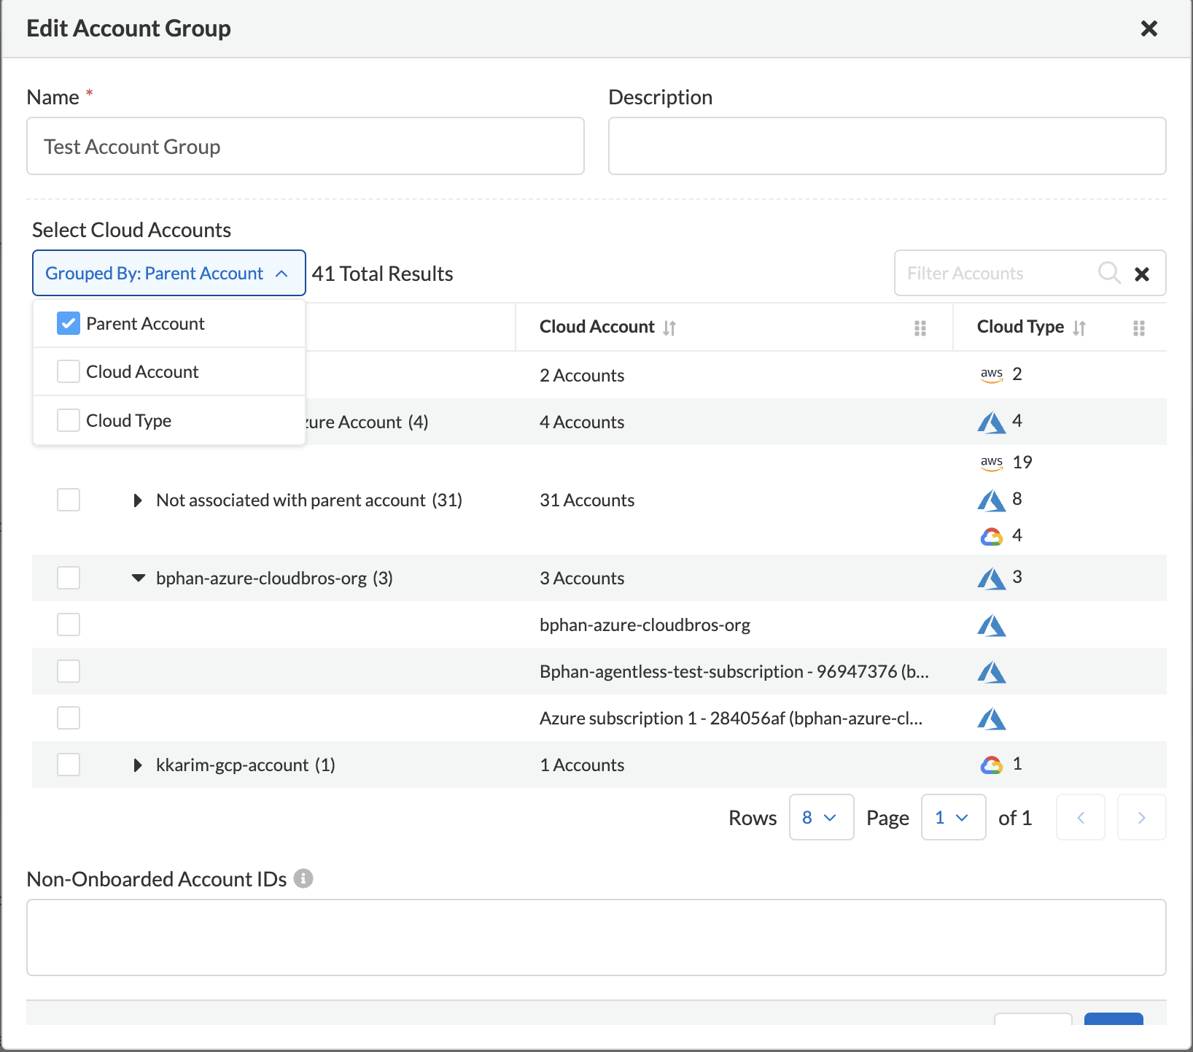Screen dimensions: 1193x1052
Task: Click the 'Bphan-agentless-test-subscription - 96947376' account name
Action: pos(734,672)
